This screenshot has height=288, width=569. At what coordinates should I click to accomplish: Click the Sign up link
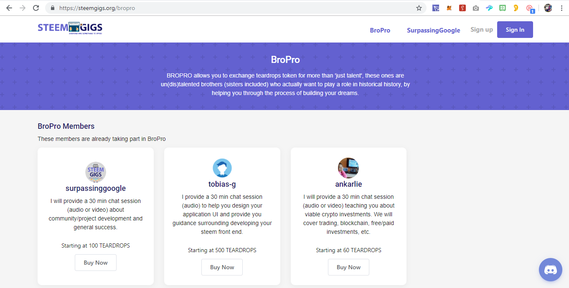click(482, 30)
